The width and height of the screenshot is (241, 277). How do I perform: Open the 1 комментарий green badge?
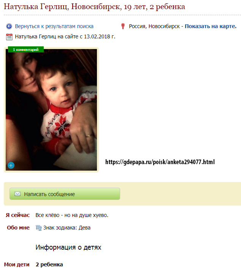[26, 50]
